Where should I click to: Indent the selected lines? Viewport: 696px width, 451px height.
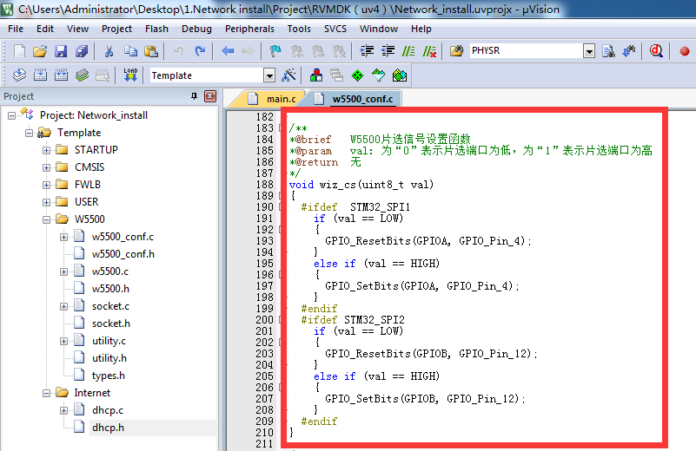click(367, 51)
